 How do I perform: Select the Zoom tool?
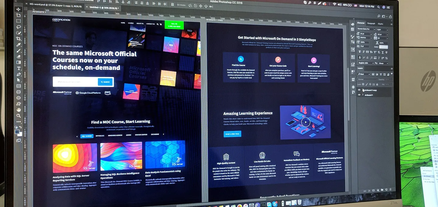18,116
